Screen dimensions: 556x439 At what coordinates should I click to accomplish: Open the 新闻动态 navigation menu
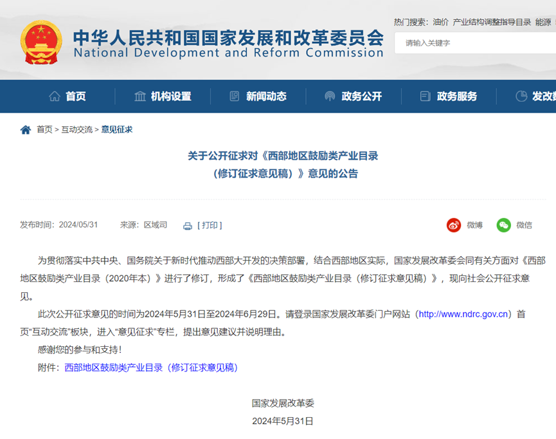pyautogui.click(x=266, y=97)
